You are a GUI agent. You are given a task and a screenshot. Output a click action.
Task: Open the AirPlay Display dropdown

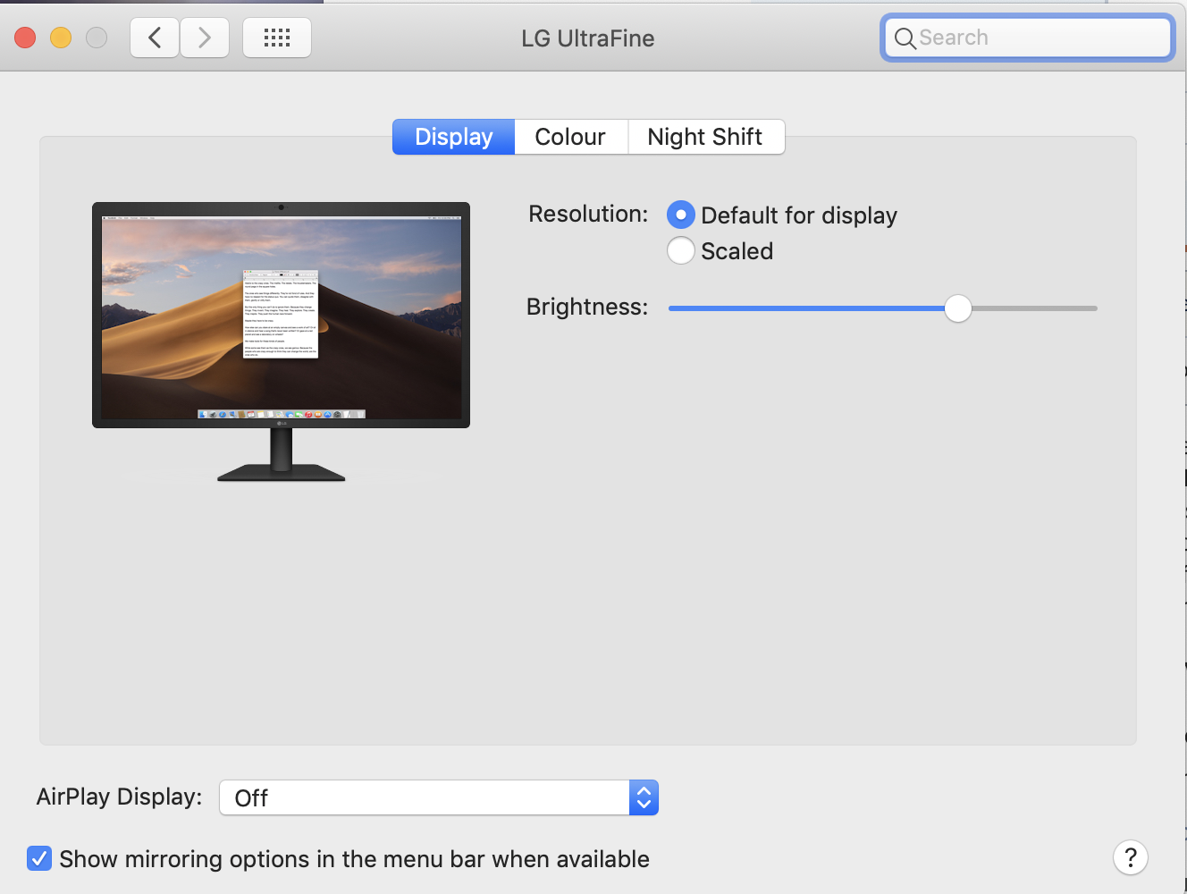[x=439, y=797]
